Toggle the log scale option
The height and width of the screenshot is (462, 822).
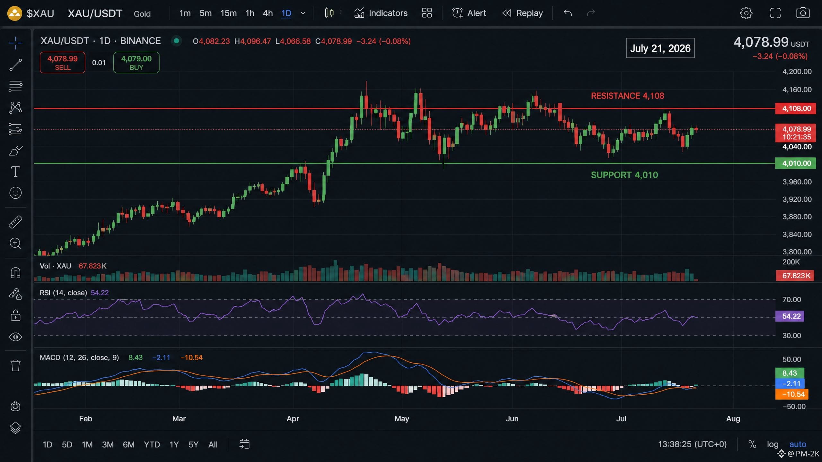point(773,444)
